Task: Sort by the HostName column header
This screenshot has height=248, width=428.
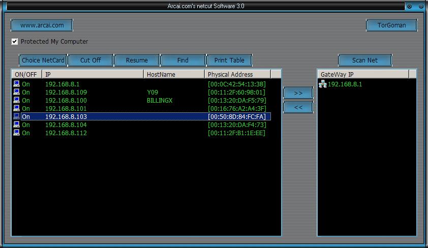Action: 174,74
